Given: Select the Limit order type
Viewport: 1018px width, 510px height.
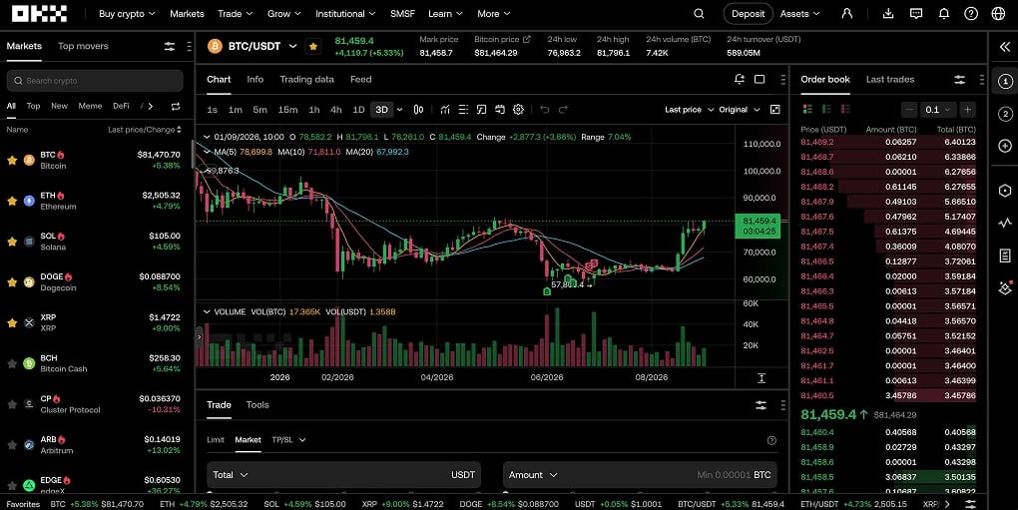Looking at the screenshot, I should pyautogui.click(x=216, y=440).
